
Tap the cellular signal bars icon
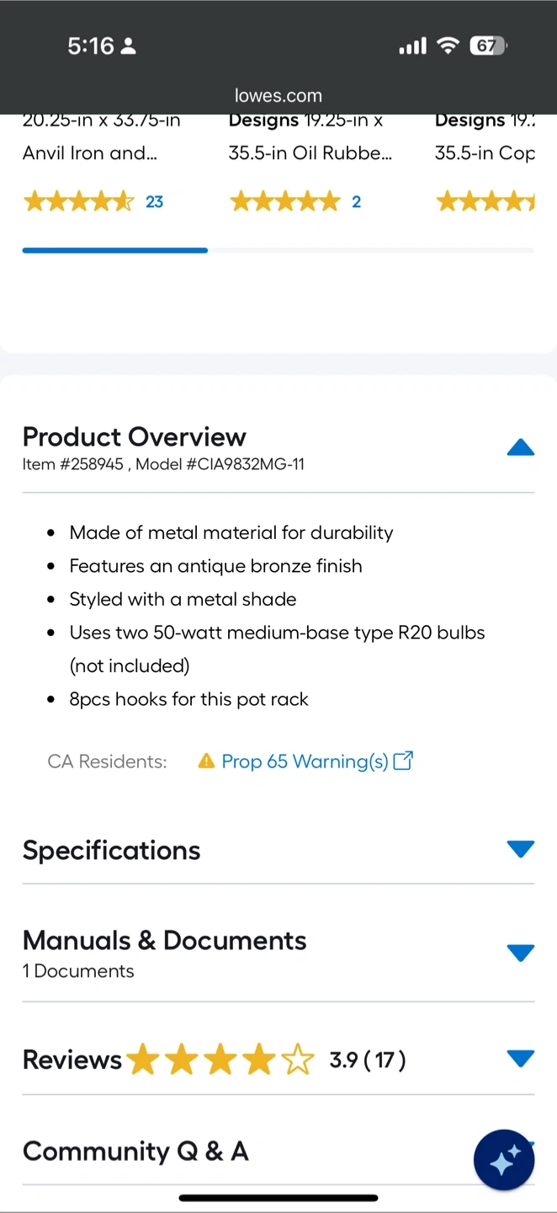[x=412, y=47]
